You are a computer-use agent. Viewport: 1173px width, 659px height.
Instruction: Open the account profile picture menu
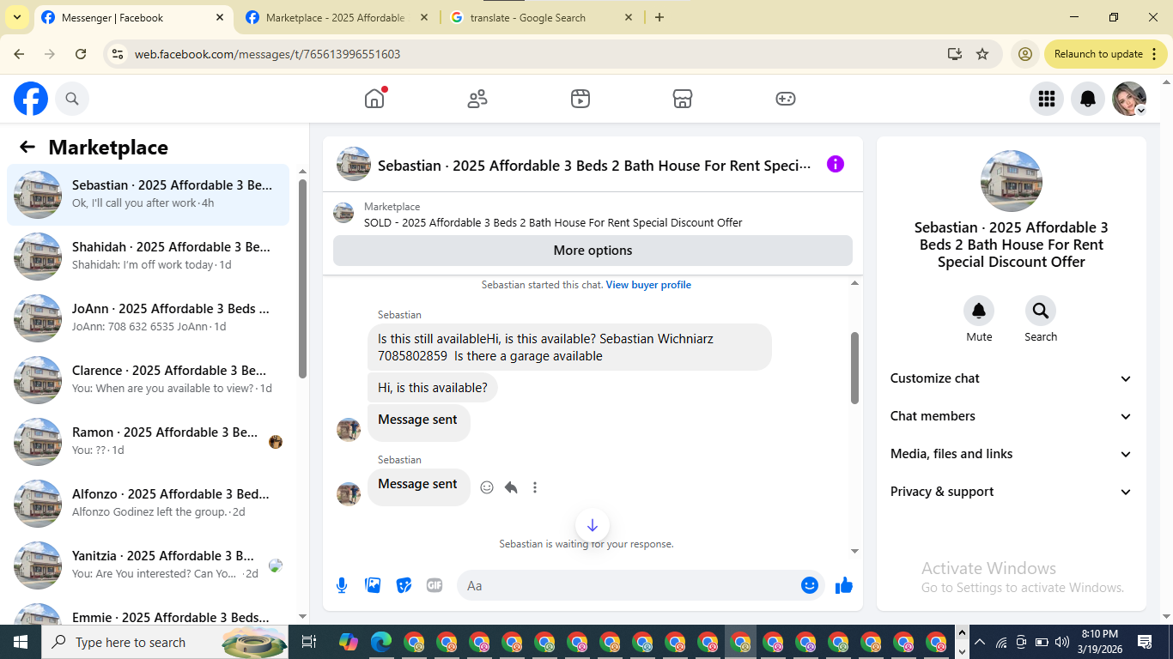(x=1128, y=99)
